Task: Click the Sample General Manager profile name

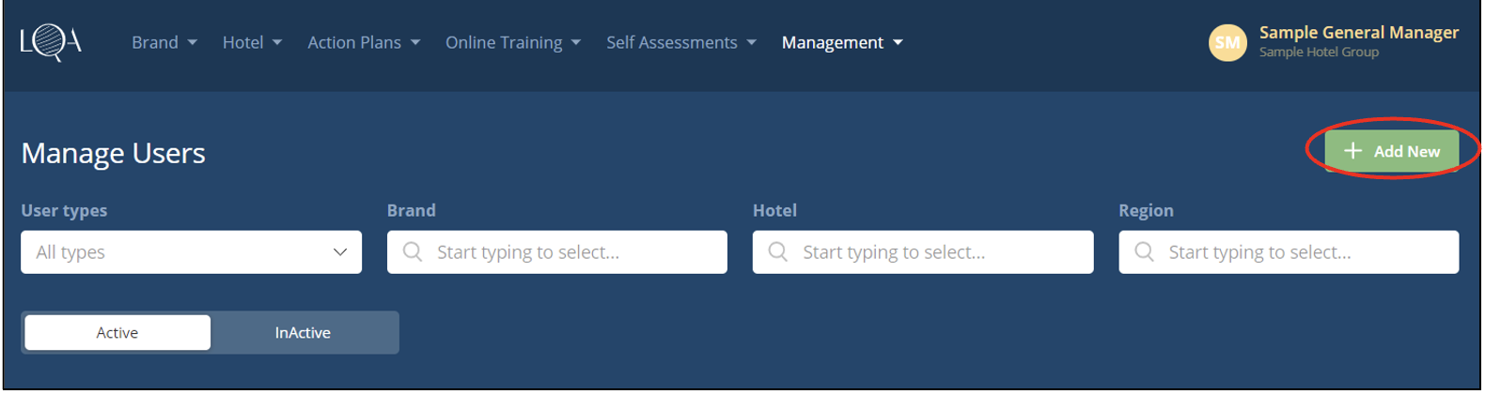Action: click(1358, 33)
